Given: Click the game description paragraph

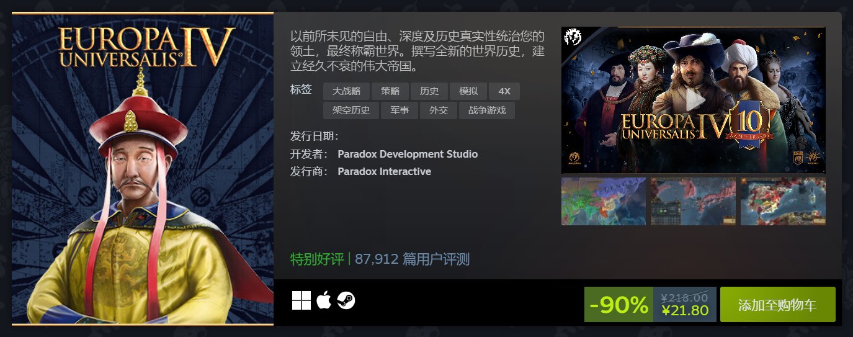Looking at the screenshot, I should click(x=418, y=50).
